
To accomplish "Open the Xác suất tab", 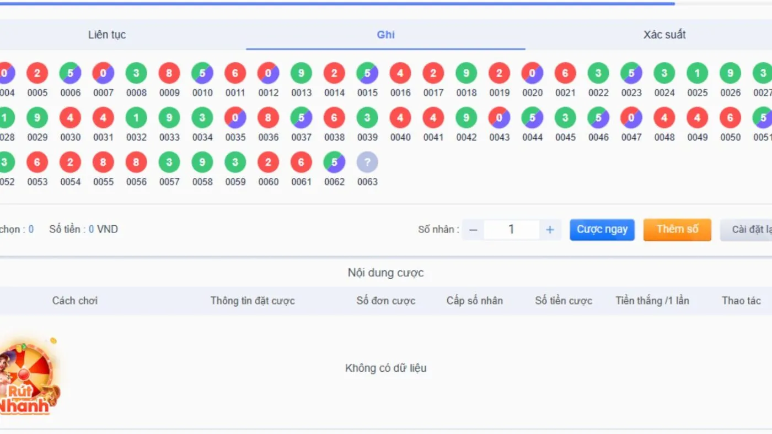I will (664, 34).
